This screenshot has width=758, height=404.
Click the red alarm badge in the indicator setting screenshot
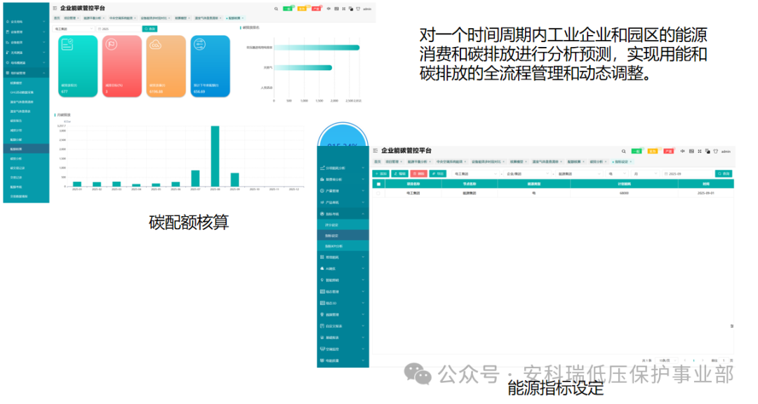point(669,151)
